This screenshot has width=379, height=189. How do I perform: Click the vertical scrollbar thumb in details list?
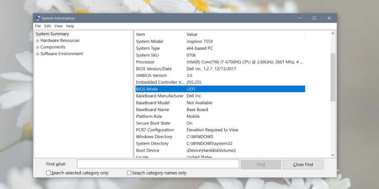(333, 77)
